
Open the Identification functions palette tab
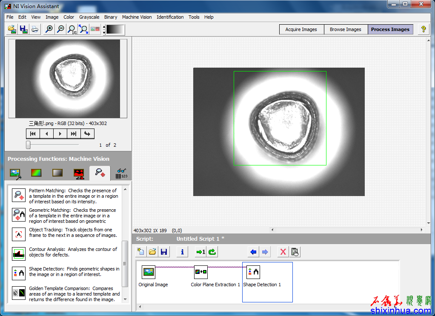(x=121, y=173)
